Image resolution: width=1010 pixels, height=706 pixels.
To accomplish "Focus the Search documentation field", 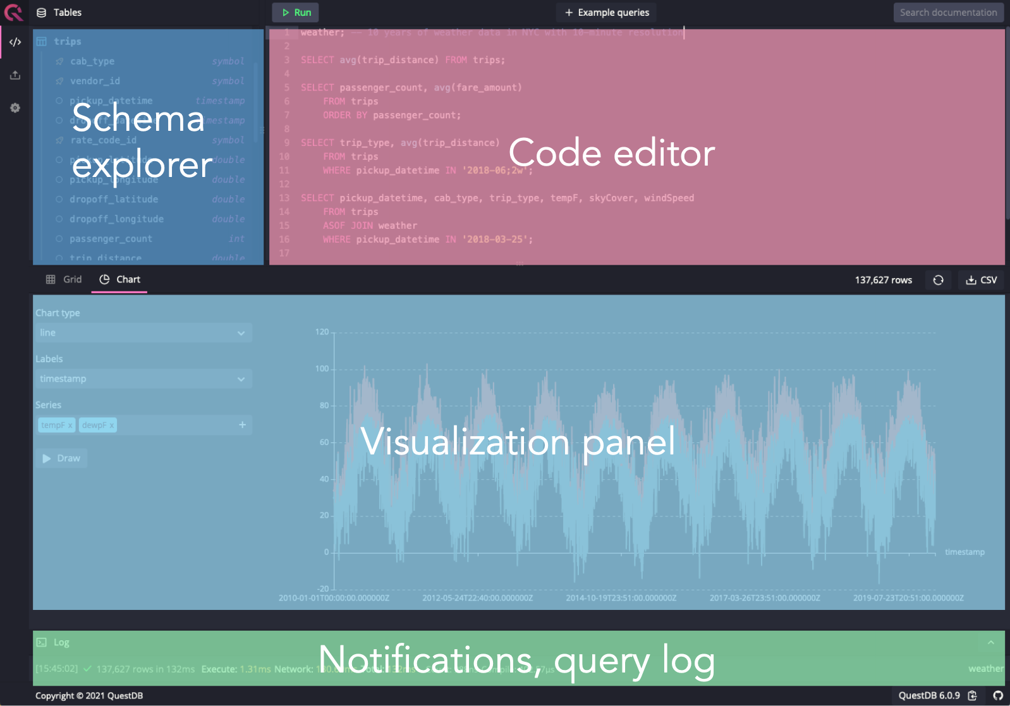I will pyautogui.click(x=948, y=13).
